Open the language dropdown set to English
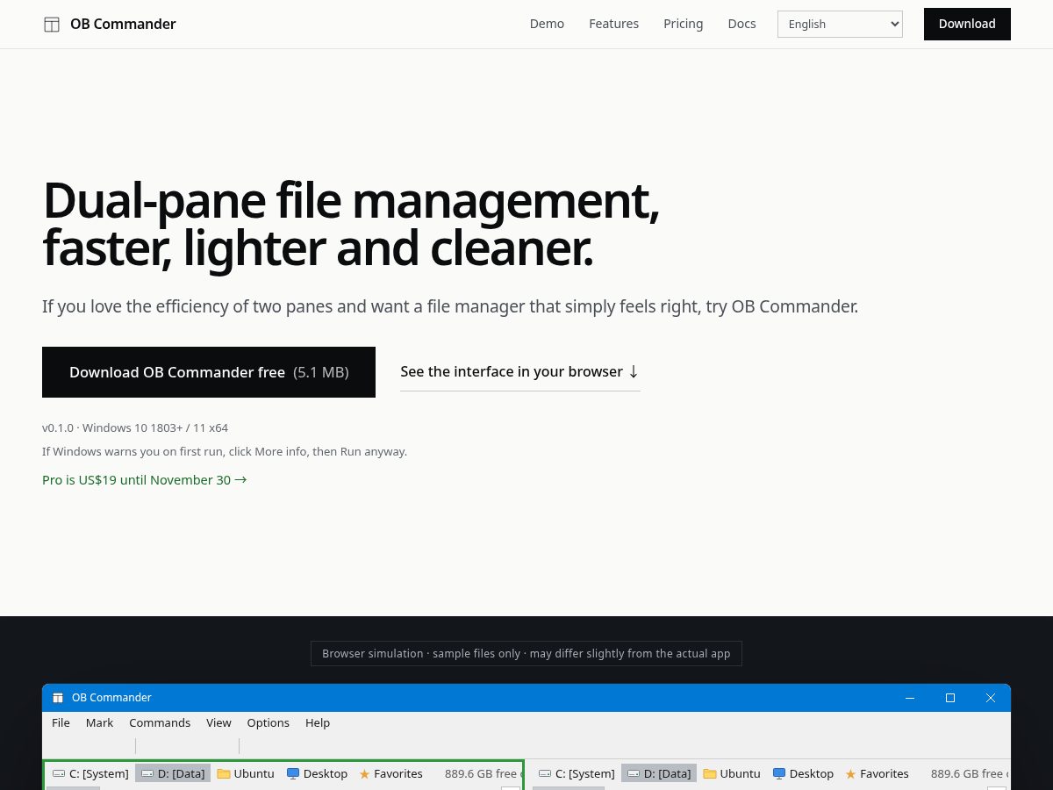 840,24
